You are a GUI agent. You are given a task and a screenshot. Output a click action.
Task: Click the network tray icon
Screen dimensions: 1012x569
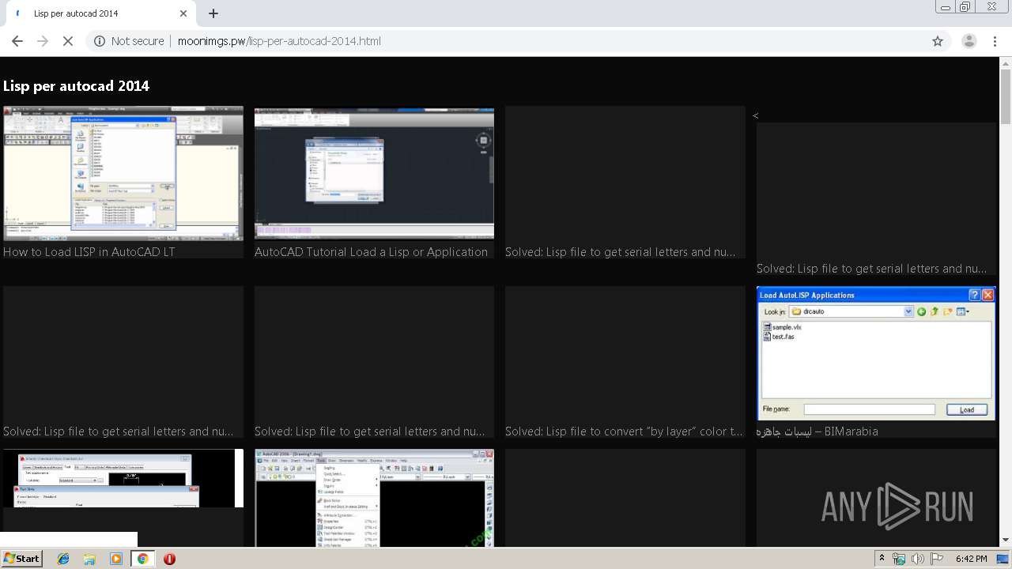coord(899,559)
